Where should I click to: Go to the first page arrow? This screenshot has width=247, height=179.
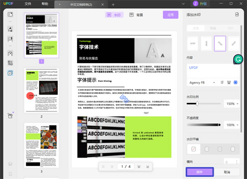(103, 167)
